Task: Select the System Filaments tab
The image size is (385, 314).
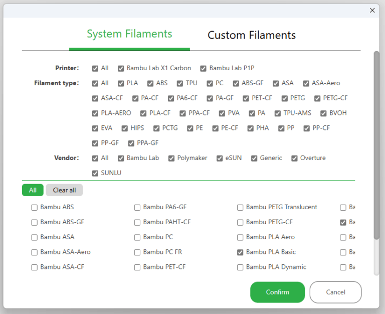Action: click(x=129, y=34)
